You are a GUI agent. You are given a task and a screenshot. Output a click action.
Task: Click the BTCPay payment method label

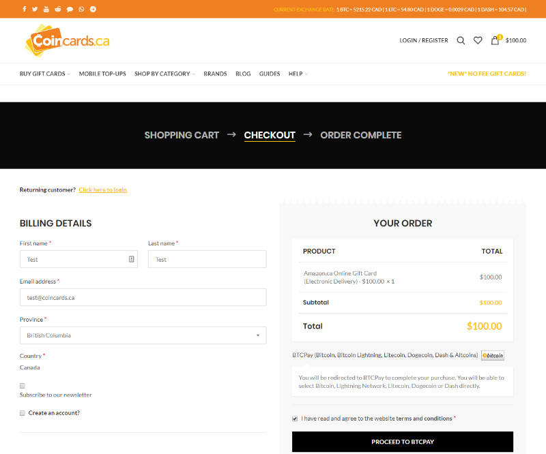click(x=385, y=355)
